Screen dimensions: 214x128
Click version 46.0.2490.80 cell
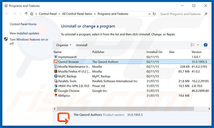click(x=200, y=91)
